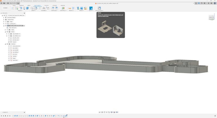Expand the Comments panel with plus button

point(24,112)
